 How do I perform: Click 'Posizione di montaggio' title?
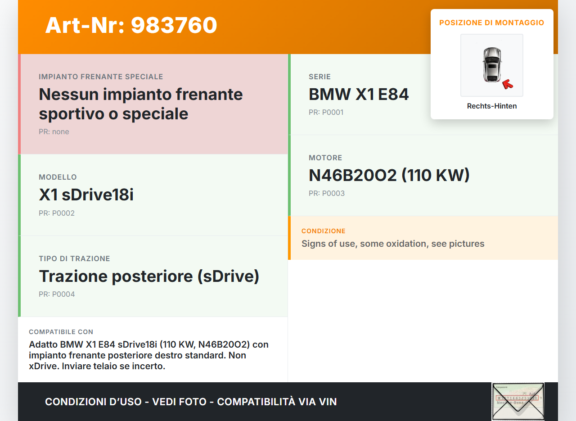(491, 23)
